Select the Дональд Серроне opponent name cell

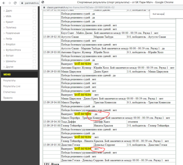[x=110, y=145]
